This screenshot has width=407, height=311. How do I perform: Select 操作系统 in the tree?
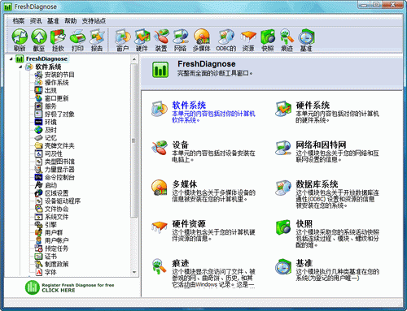pos(56,83)
